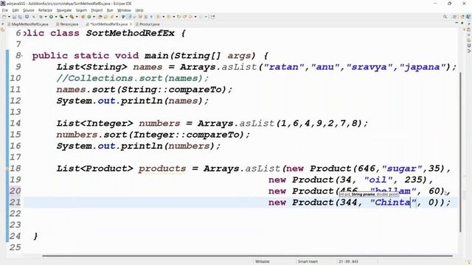Click the Back navigation arrow icon
Image resolution: width=472 pixels, height=265 pixels.
pos(190,17)
